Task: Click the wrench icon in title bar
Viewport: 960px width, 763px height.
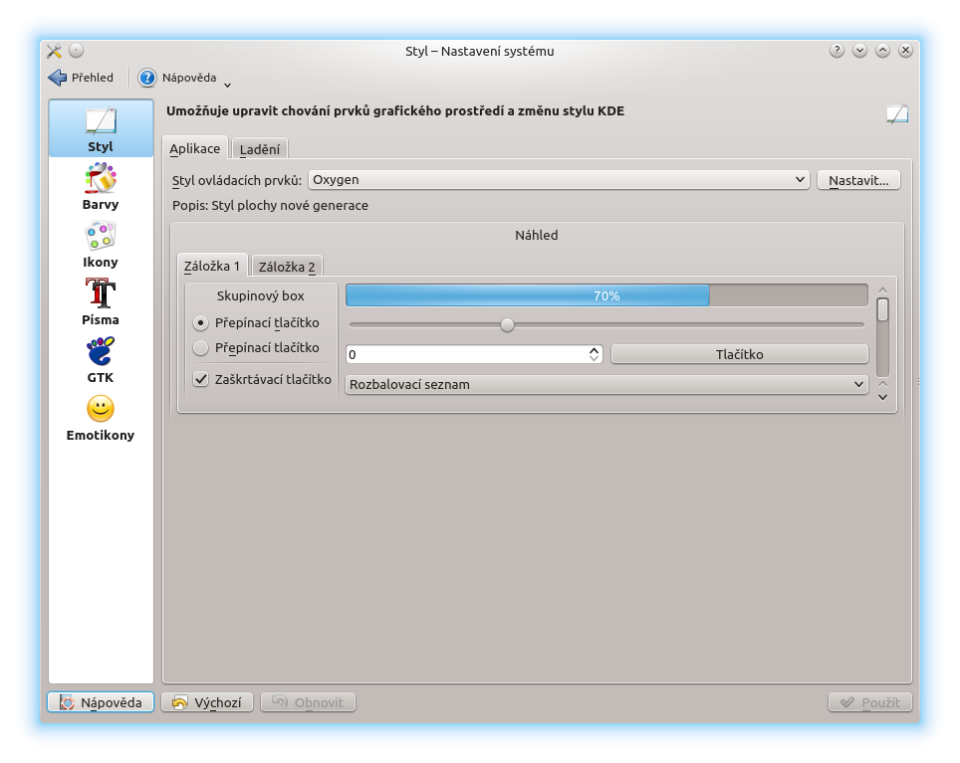Action: tap(55, 51)
